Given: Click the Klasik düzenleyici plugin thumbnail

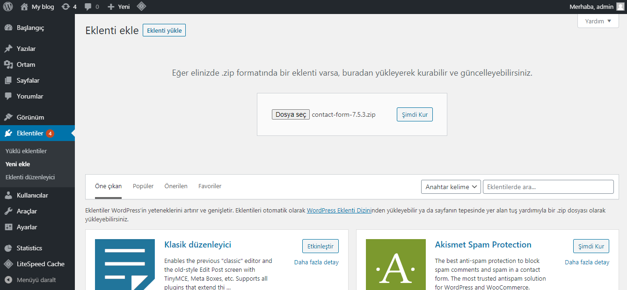Looking at the screenshot, I should coord(125,264).
